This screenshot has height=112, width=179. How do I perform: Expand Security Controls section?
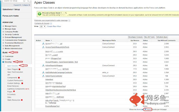(3, 34)
